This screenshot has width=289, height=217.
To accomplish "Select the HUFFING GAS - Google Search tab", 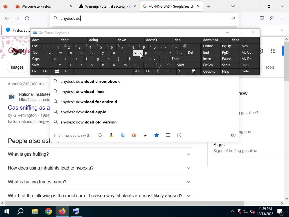I will click(x=171, y=6).
